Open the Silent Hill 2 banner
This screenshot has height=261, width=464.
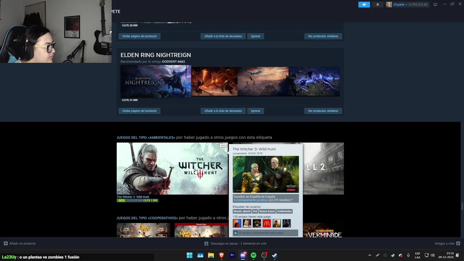323,169
